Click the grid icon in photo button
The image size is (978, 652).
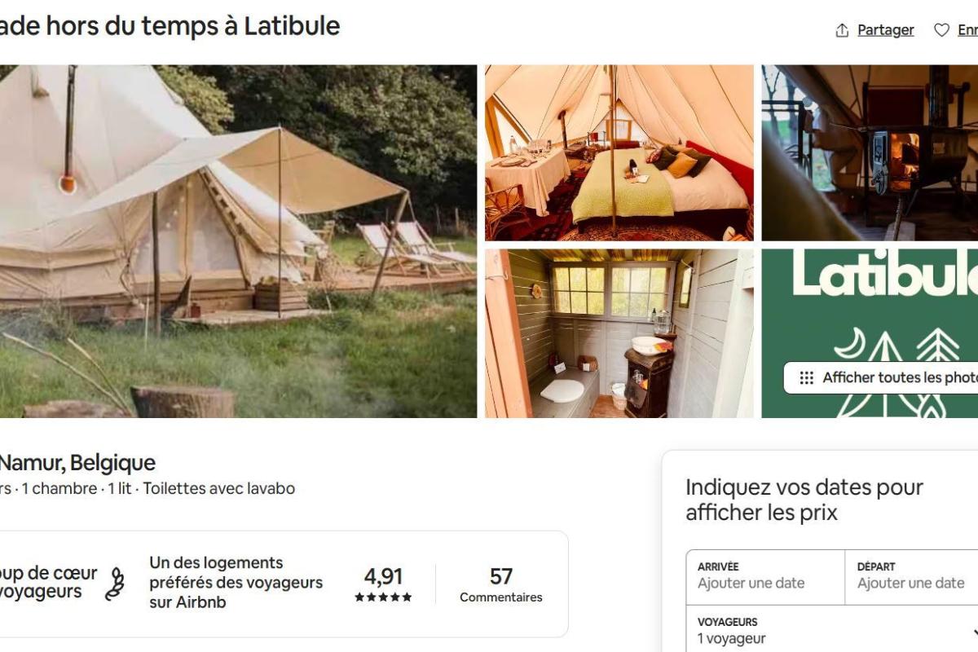coord(806,378)
